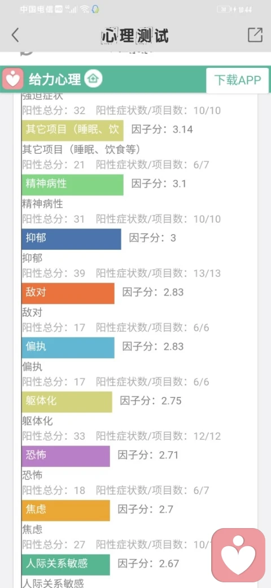Screen dimensions: 271x588
Task: Open the share/external link icon
Action: click(255, 35)
